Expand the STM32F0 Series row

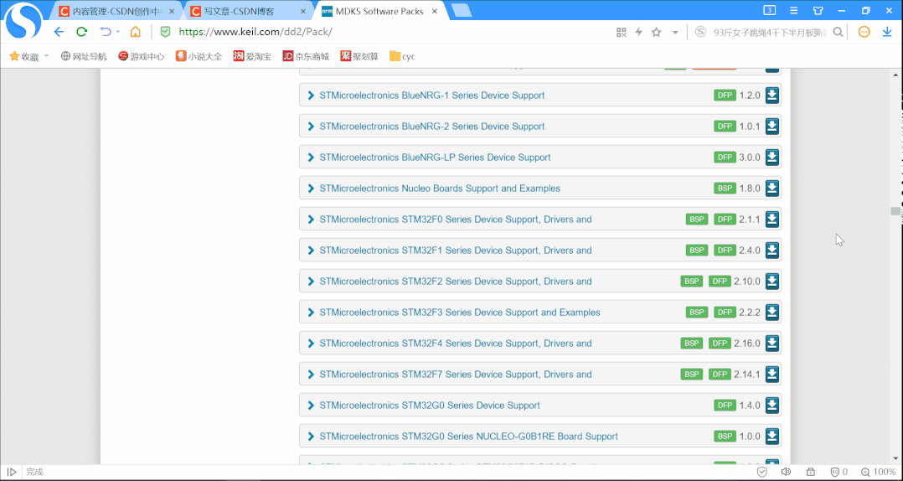[311, 220]
